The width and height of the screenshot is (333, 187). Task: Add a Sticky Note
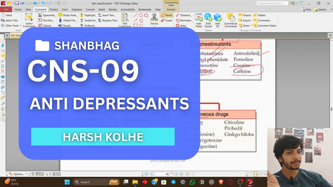pos(67,15)
